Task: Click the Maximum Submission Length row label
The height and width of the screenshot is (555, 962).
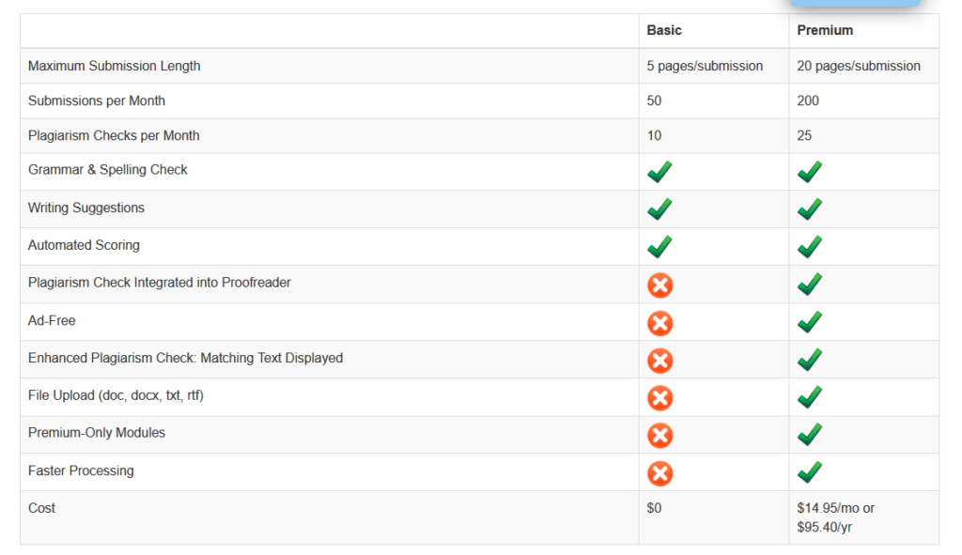Action: [114, 66]
